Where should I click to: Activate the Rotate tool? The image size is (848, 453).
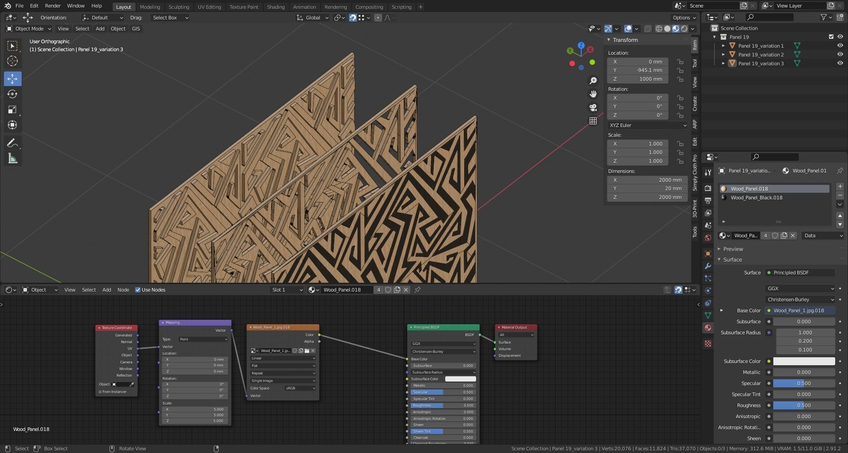[12, 94]
